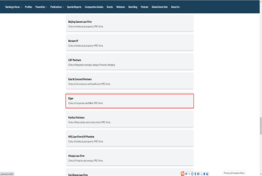Image resolution: width=262 pixels, height=176 pixels.
Task: Open the FenXun Partners listing
Action: [130, 119]
